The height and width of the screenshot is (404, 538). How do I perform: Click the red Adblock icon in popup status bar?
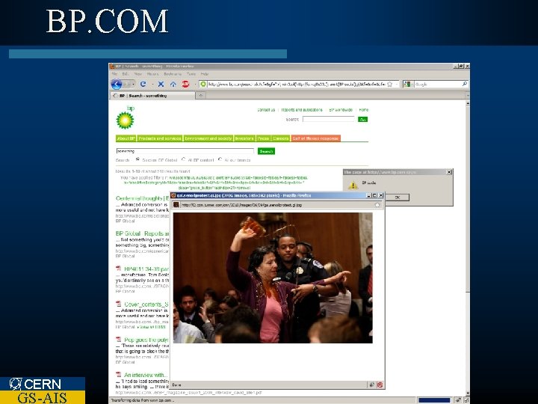380,385
